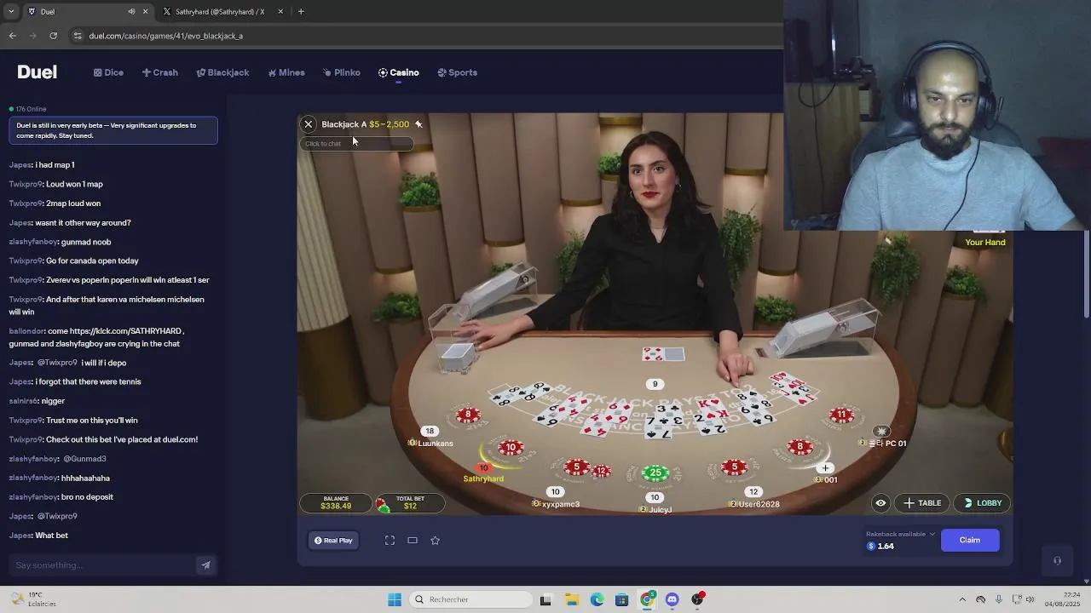
Task: Click the duel.com address bar URL
Action: (165, 36)
